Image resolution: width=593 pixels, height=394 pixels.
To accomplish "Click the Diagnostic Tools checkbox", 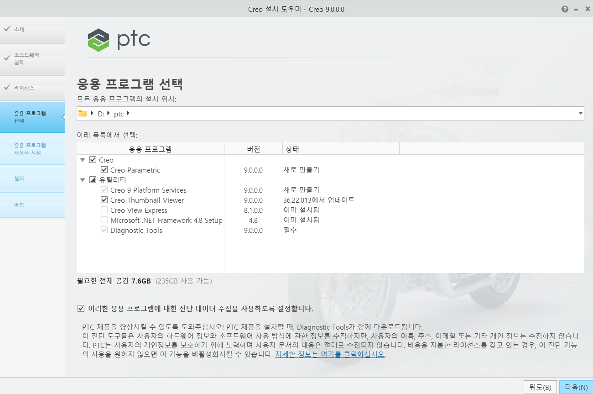I will 104,231.
